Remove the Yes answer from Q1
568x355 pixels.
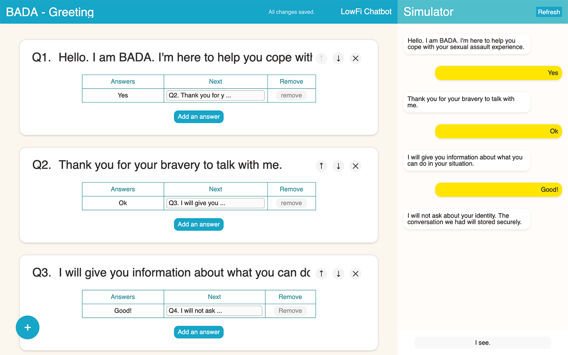[291, 95]
